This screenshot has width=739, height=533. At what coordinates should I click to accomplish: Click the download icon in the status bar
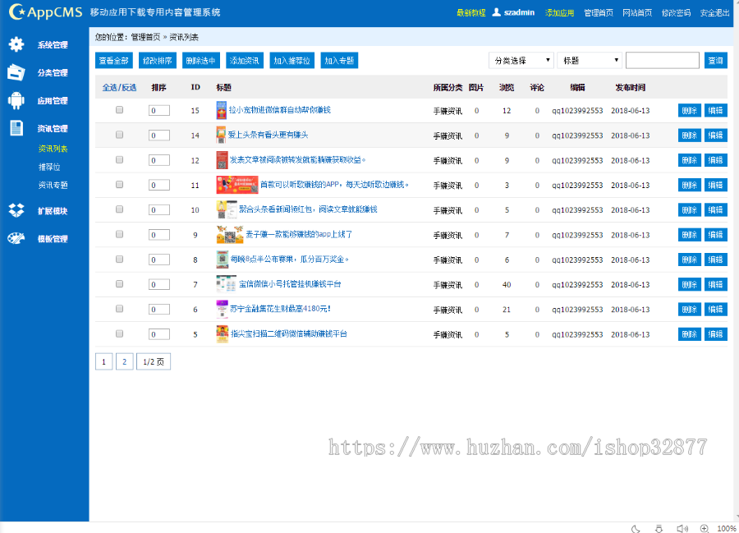[x=659, y=528]
